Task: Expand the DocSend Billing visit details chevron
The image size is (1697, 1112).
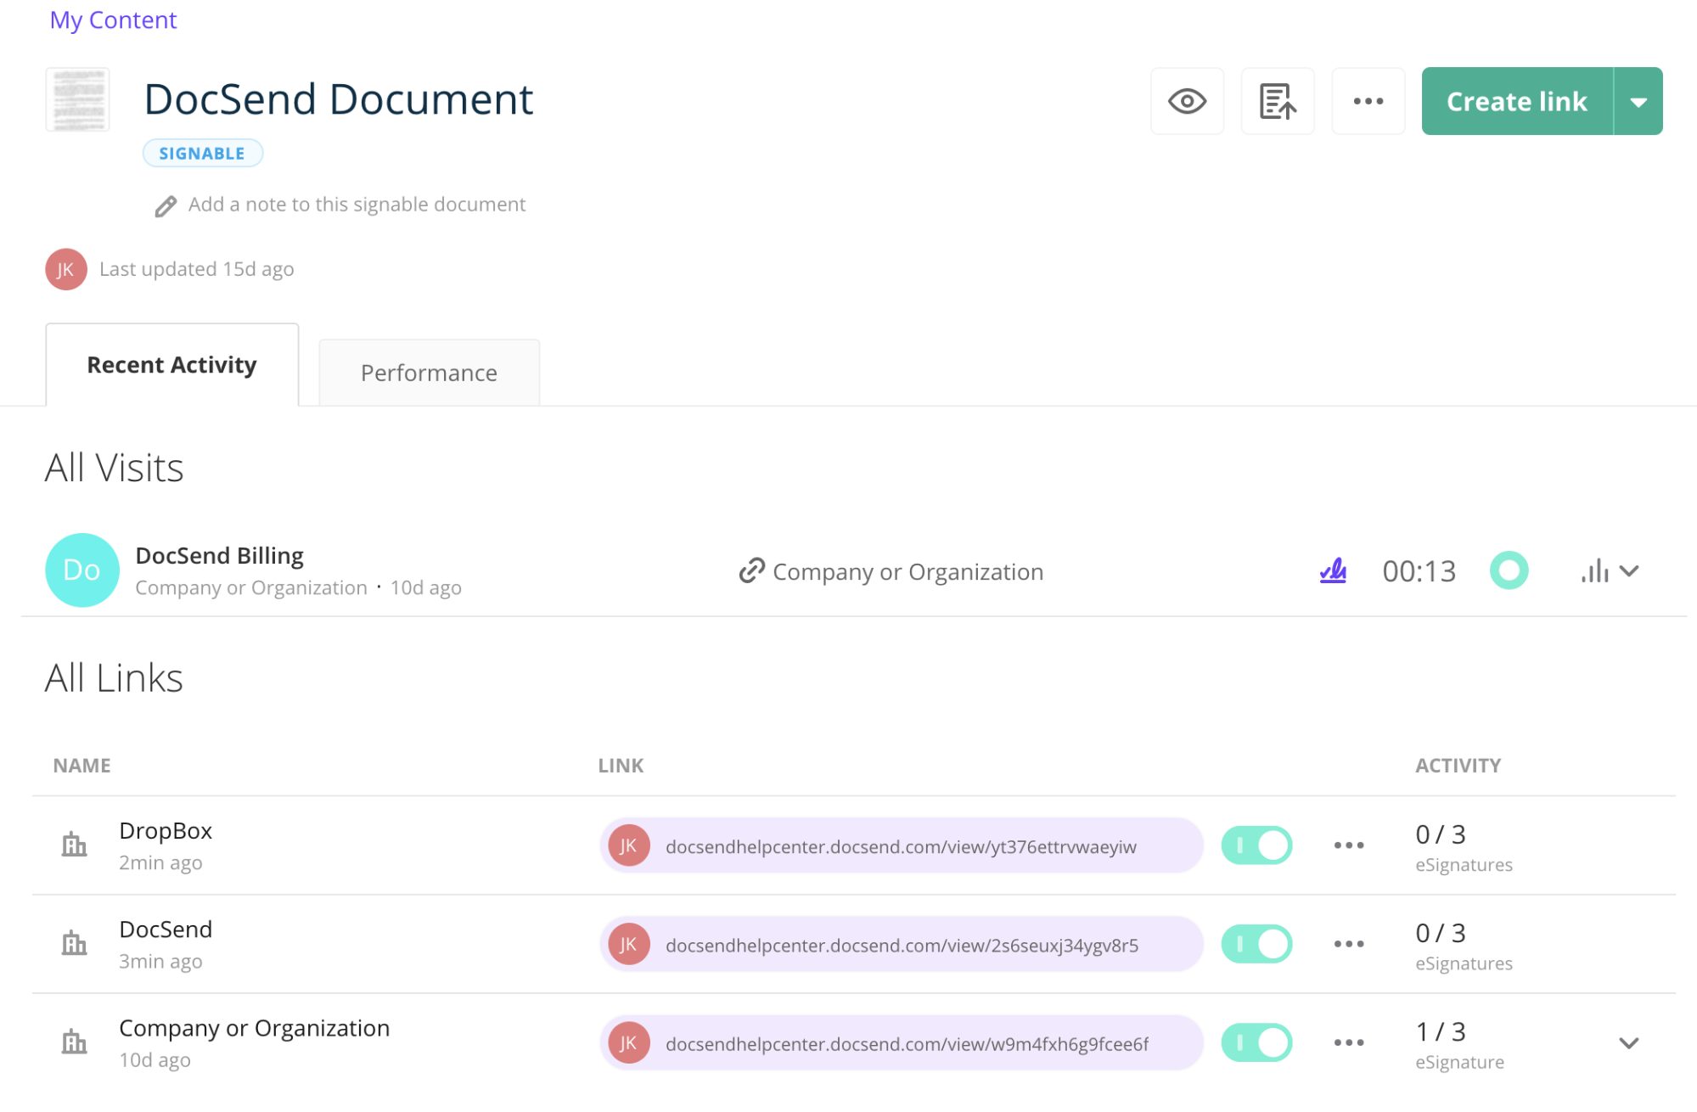Action: click(x=1628, y=571)
